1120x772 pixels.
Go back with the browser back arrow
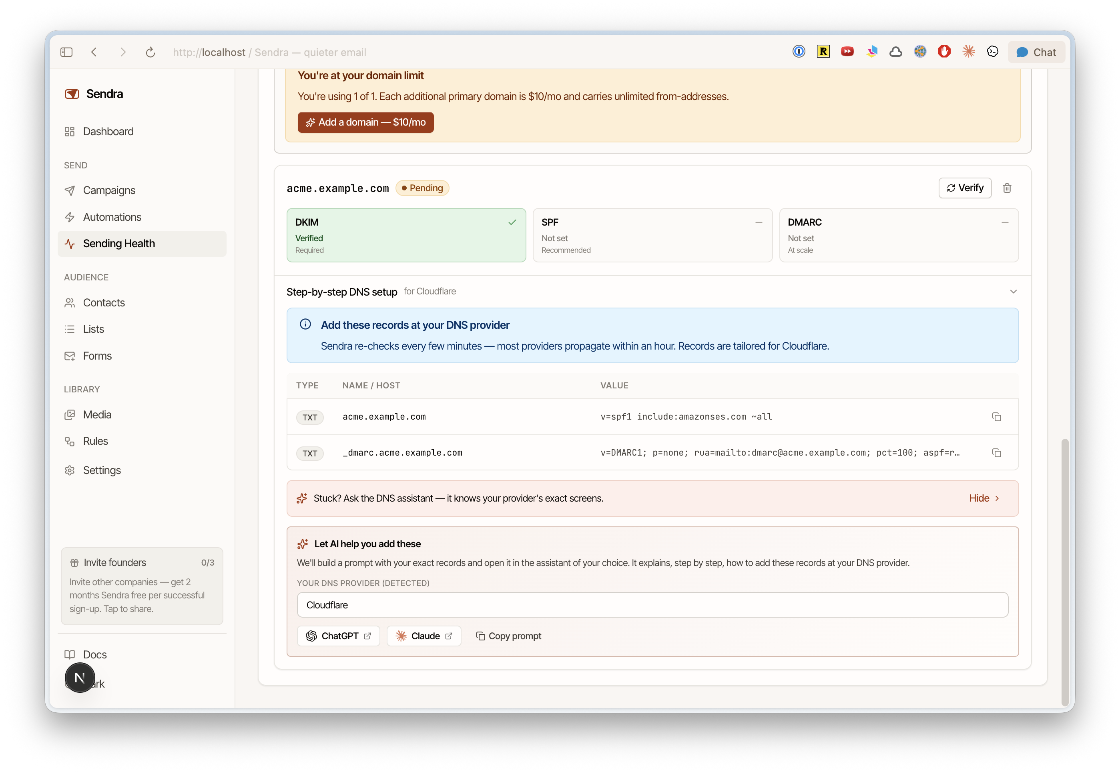(94, 52)
